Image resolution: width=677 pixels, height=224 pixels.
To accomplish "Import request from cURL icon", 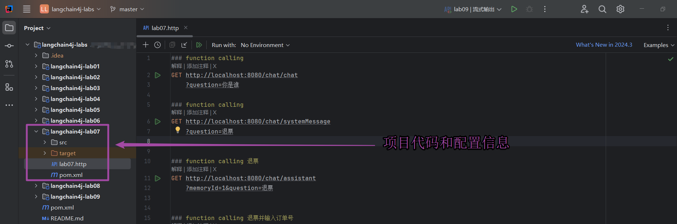I will [x=184, y=45].
